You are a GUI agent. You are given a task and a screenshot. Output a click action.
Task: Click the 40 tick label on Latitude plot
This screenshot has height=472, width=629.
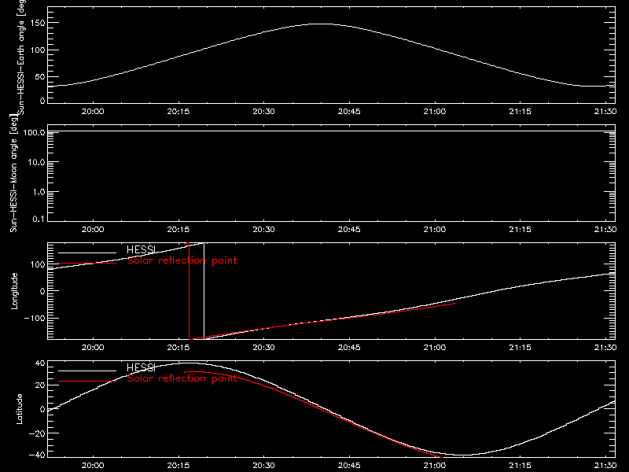pos(41,363)
